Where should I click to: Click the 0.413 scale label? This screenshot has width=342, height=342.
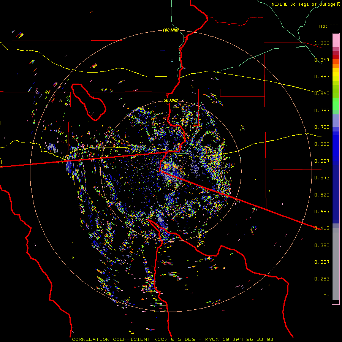coord(322,228)
